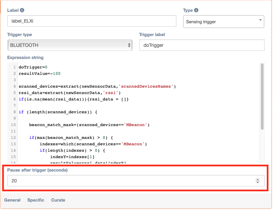Viewport: 273px width, 210px height.
Task: Decrease pause seconds with the down stepper arrow
Action: [258, 182]
